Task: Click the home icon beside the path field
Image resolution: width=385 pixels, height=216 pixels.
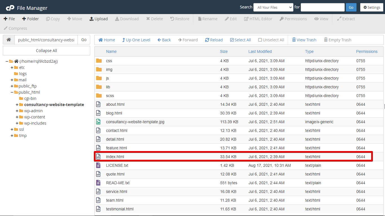Action: click(9, 40)
